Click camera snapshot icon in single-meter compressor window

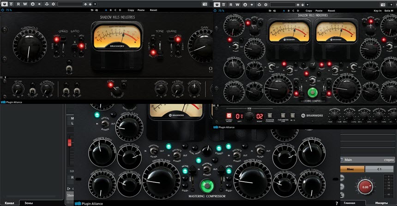205,4
